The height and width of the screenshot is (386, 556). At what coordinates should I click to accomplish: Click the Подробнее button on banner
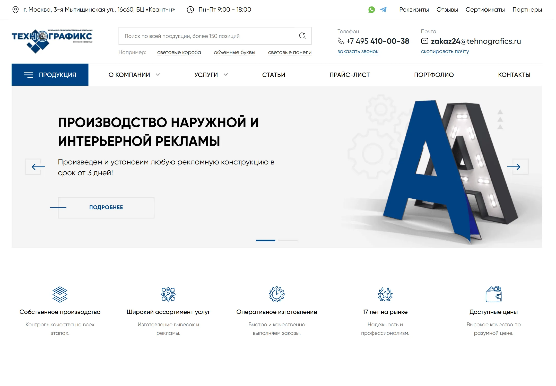pyautogui.click(x=106, y=208)
